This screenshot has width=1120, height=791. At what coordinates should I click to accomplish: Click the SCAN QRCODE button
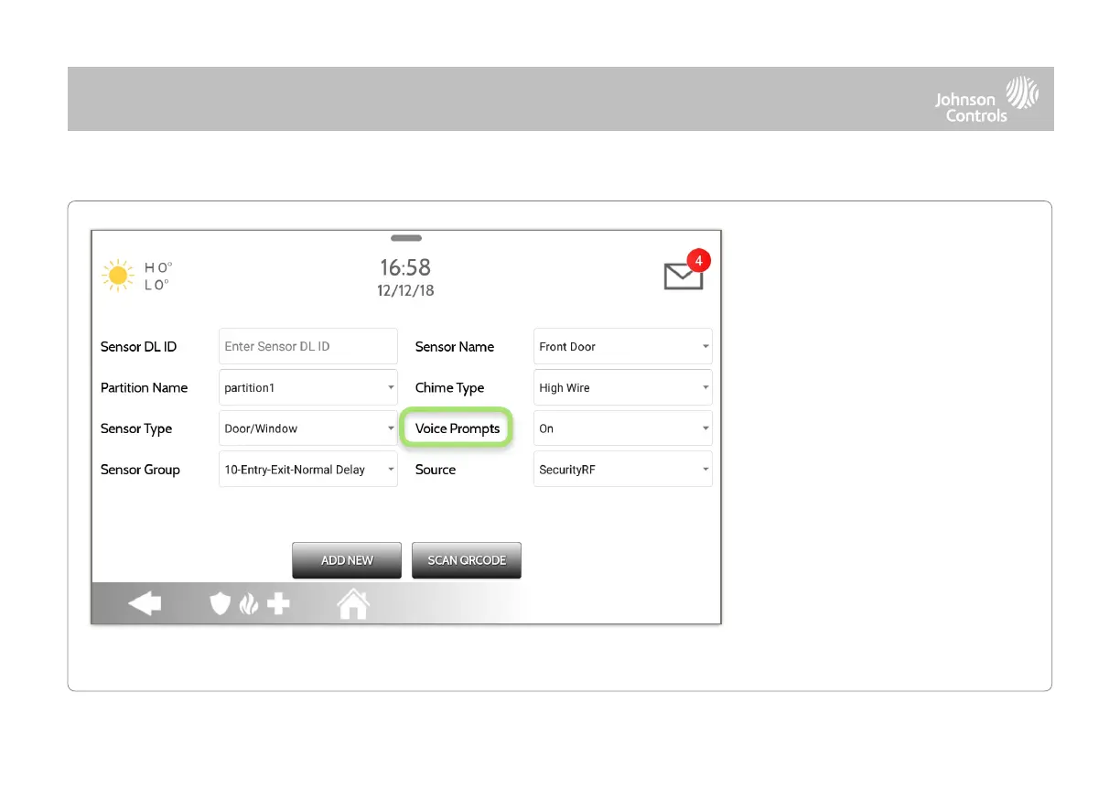click(x=467, y=560)
